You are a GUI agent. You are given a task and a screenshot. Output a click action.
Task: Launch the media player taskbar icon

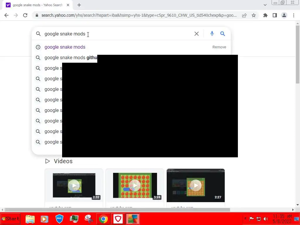coord(44,219)
